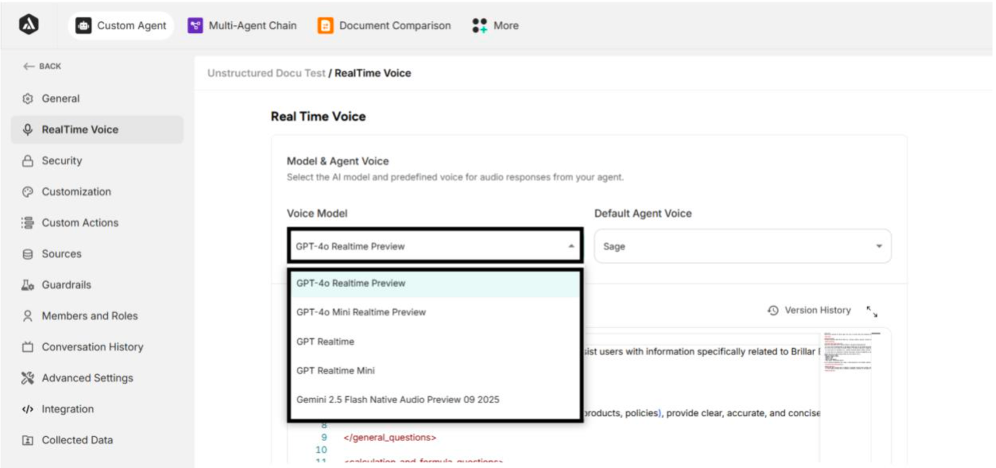
Task: Choose Gemini 2.5 Flash Native Audio option
Action: click(x=435, y=399)
